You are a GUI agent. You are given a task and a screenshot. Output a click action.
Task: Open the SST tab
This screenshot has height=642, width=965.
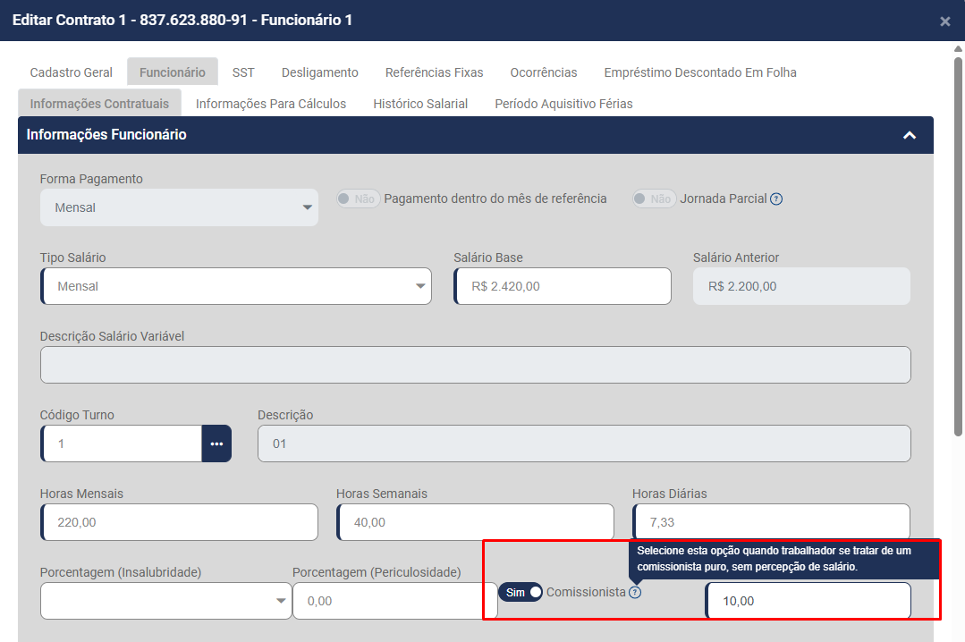point(243,72)
